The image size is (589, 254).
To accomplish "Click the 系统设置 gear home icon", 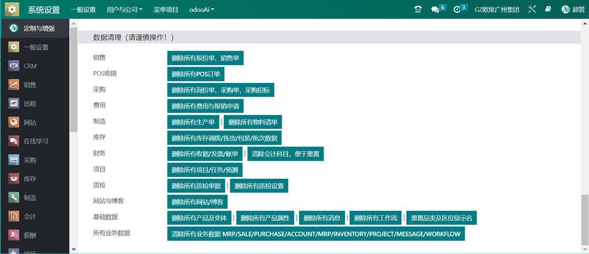I will [x=12, y=9].
